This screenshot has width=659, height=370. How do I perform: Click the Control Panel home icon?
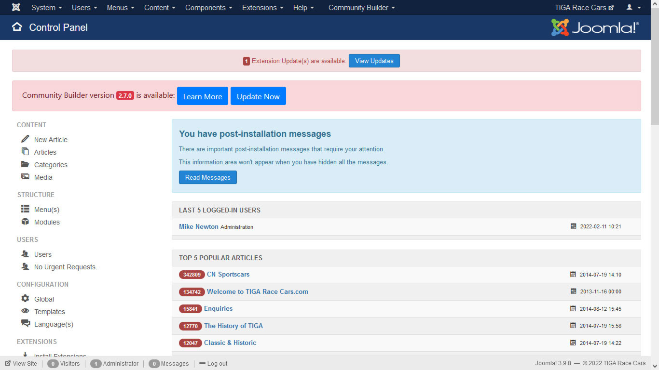pyautogui.click(x=17, y=27)
